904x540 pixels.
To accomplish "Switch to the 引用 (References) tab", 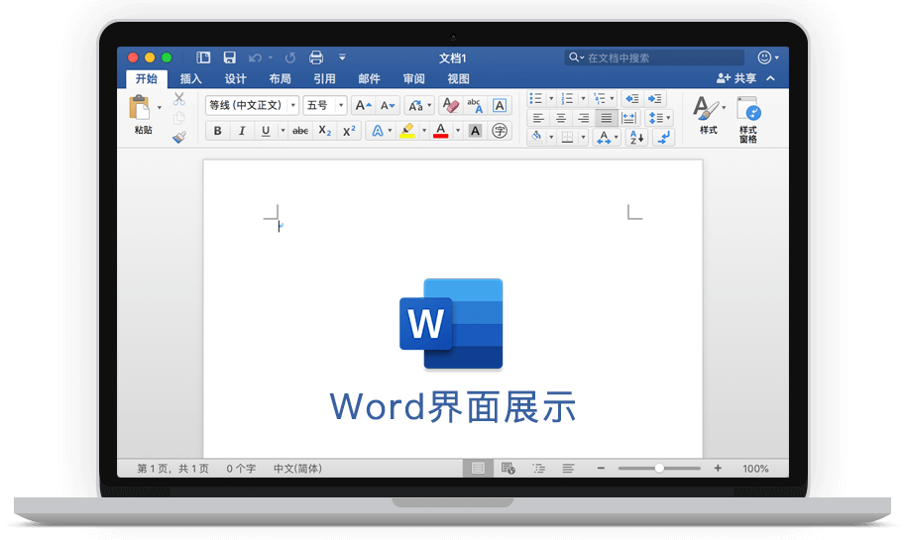I will point(324,79).
